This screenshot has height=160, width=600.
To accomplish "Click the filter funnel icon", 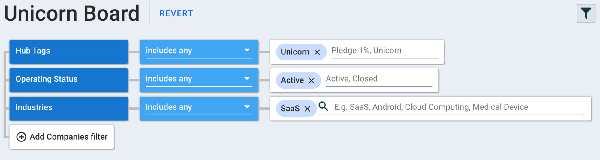I will tap(586, 13).
